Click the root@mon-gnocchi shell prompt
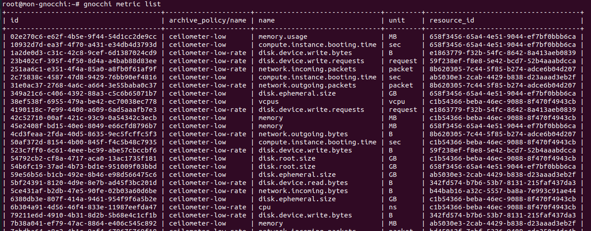 pos(41,4)
